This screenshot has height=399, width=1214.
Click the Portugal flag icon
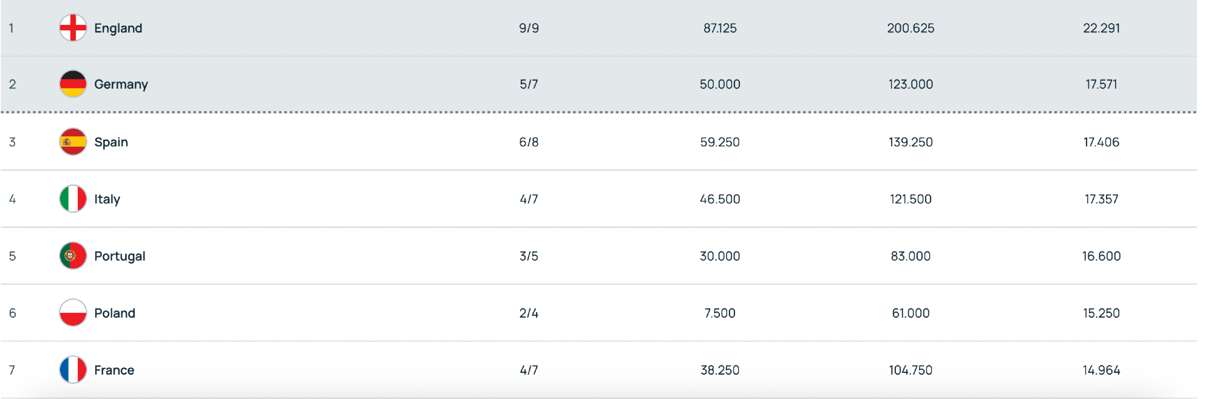(73, 256)
